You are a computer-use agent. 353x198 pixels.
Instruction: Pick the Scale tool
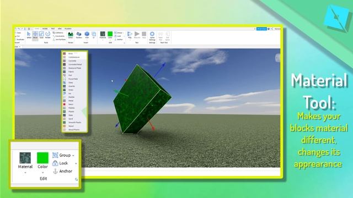point(41,35)
